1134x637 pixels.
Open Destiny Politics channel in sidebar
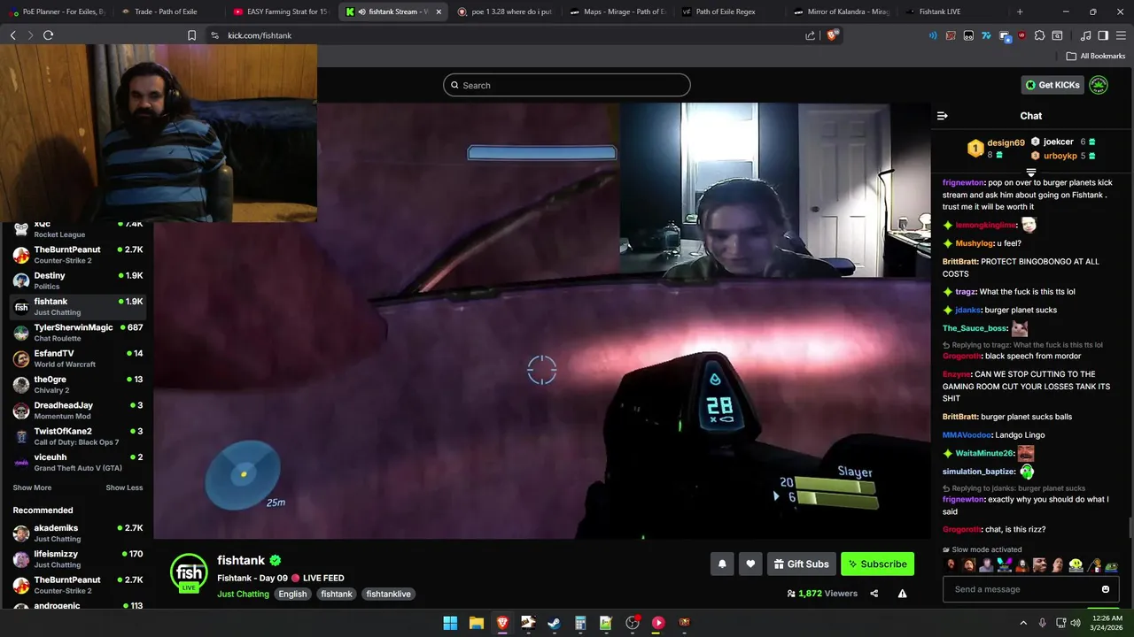click(x=78, y=280)
